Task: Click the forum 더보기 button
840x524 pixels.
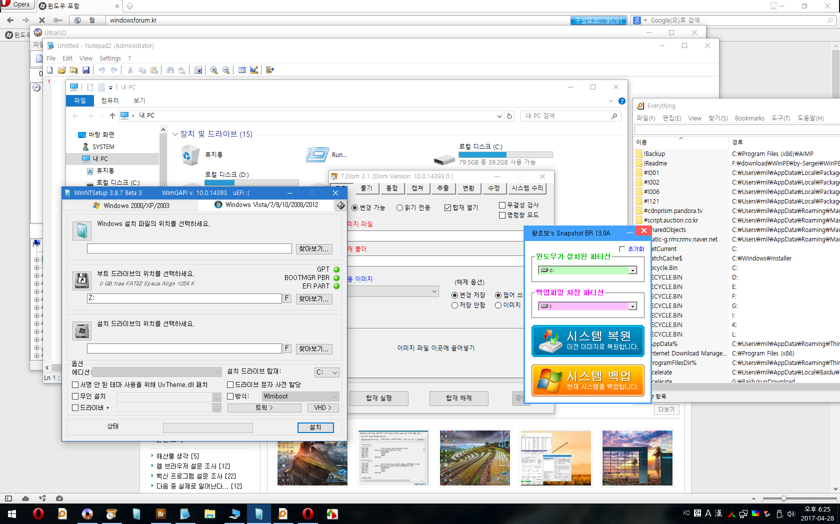Action: (x=666, y=409)
